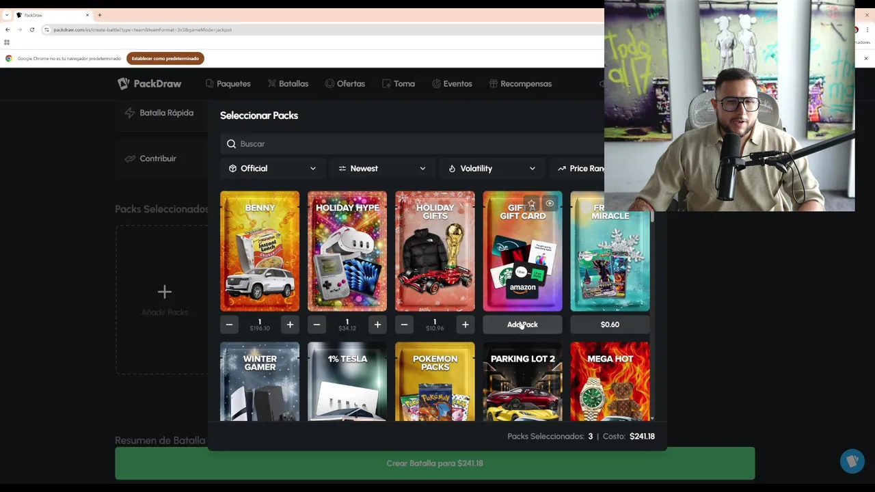Select the Parking Lot 2 pack

click(522, 381)
